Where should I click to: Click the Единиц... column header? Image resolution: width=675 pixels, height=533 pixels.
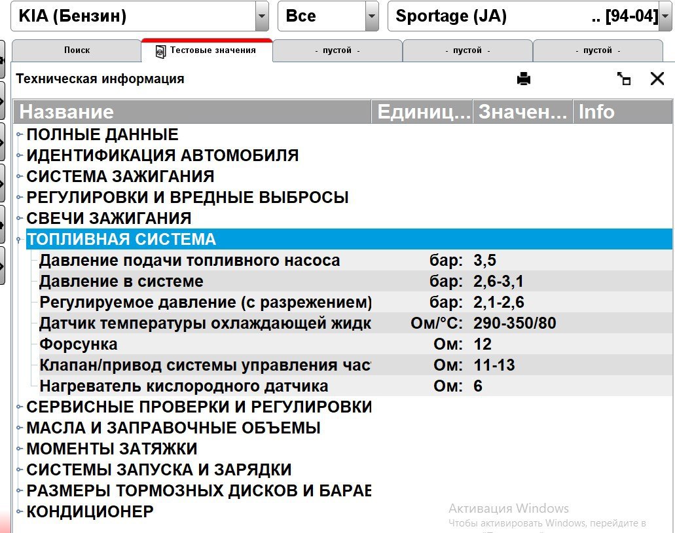pyautogui.click(x=422, y=111)
